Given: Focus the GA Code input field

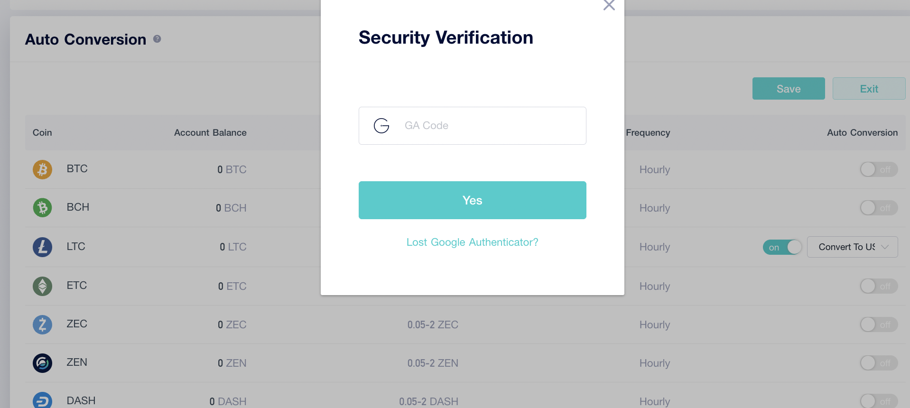Looking at the screenshot, I should pyautogui.click(x=489, y=126).
